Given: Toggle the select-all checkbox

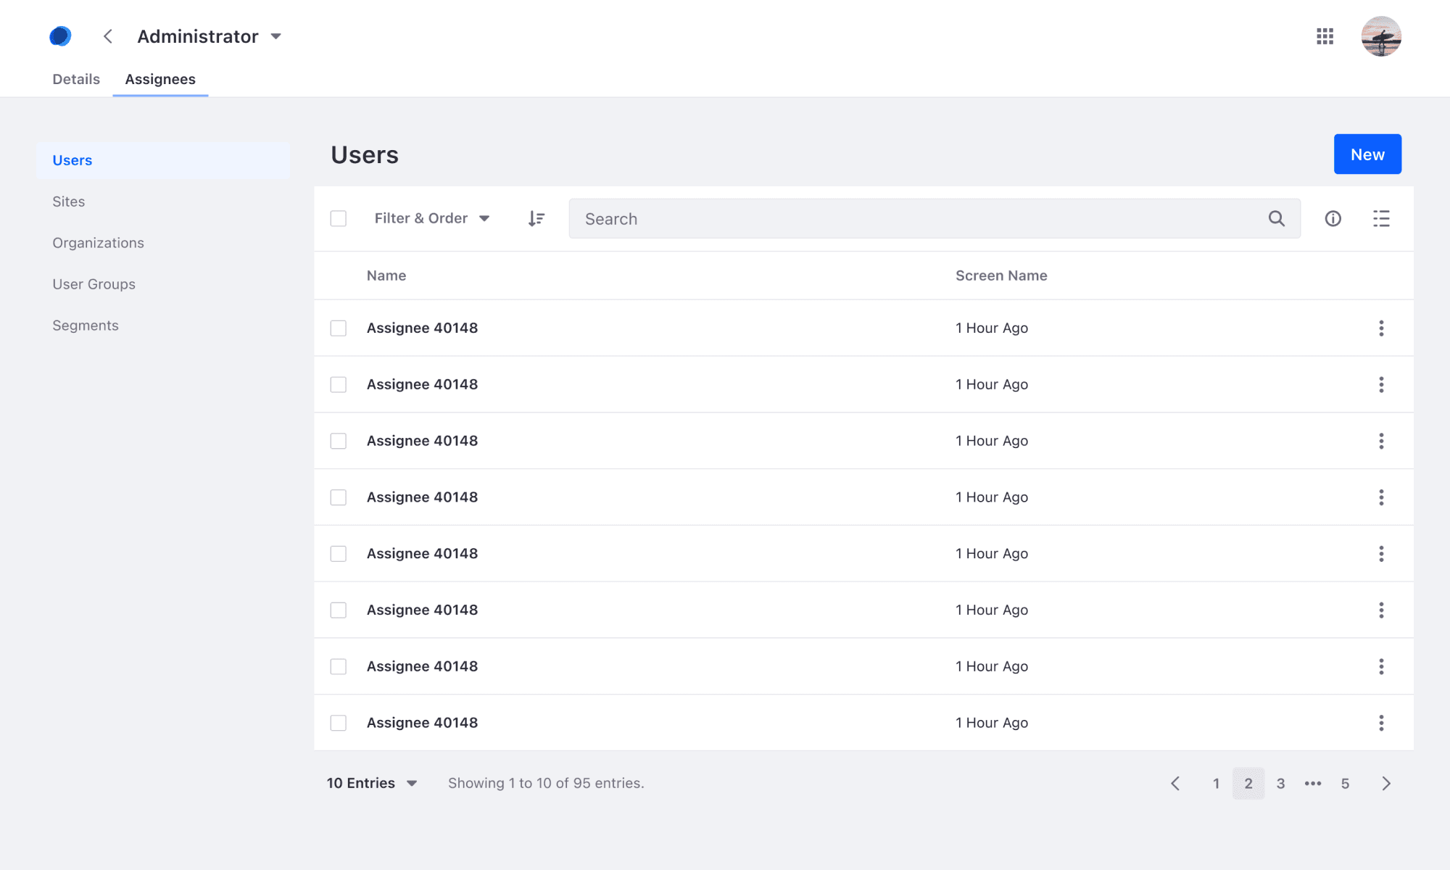Looking at the screenshot, I should coord(338,217).
